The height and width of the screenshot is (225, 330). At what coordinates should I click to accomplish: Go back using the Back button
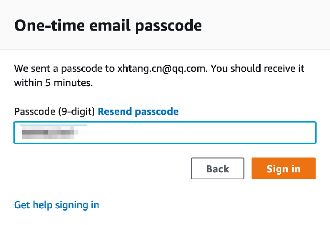coord(218,169)
